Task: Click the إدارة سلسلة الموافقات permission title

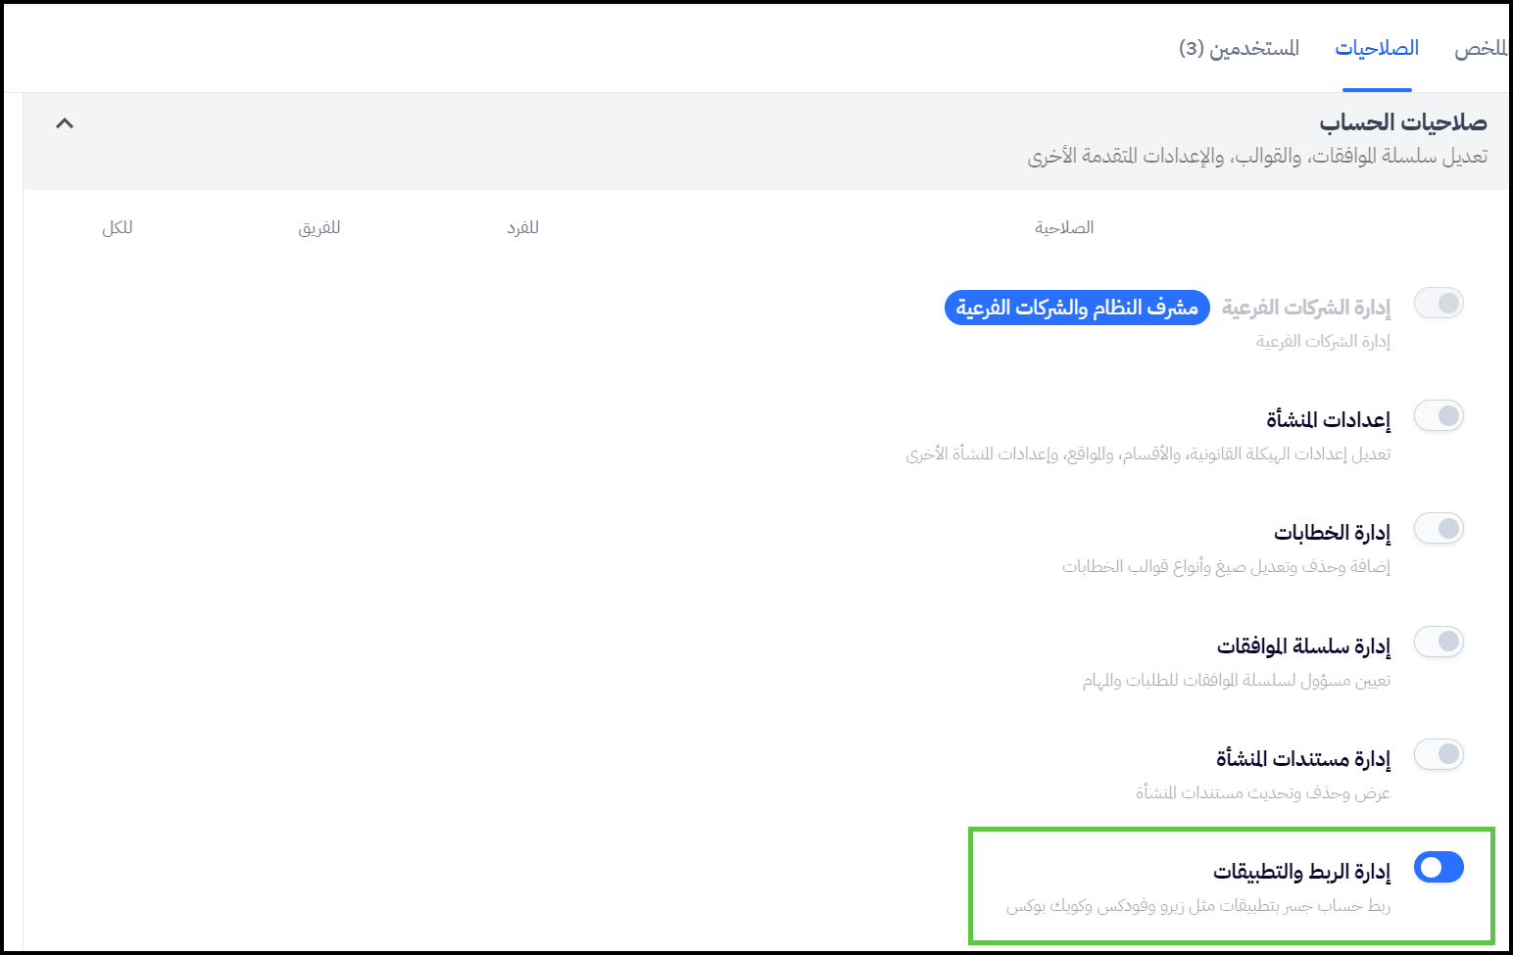Action: [1303, 646]
